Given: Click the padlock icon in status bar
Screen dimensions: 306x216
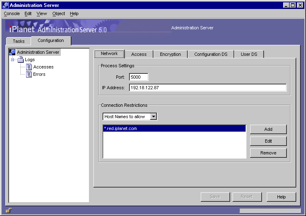Looking at the screenshot, I should [x=9, y=210].
